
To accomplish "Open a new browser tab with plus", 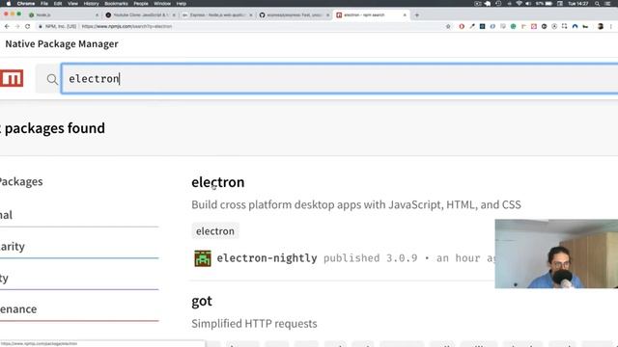I will [x=417, y=15].
